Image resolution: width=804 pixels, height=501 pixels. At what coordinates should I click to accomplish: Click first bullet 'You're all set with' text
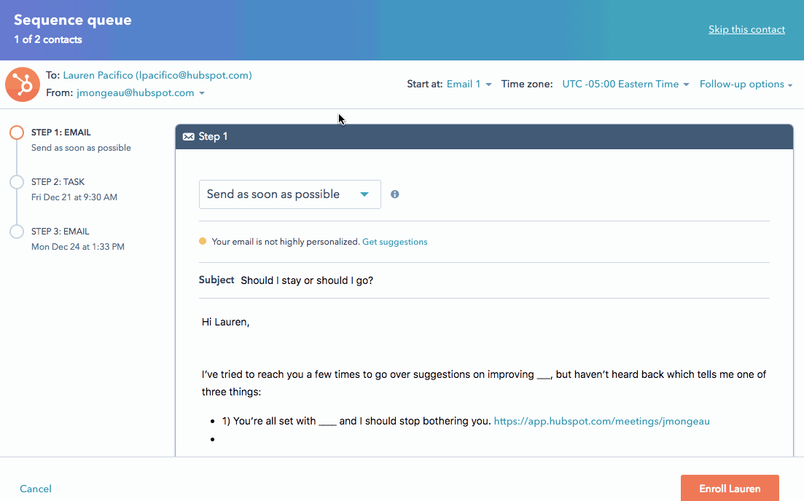click(x=356, y=421)
